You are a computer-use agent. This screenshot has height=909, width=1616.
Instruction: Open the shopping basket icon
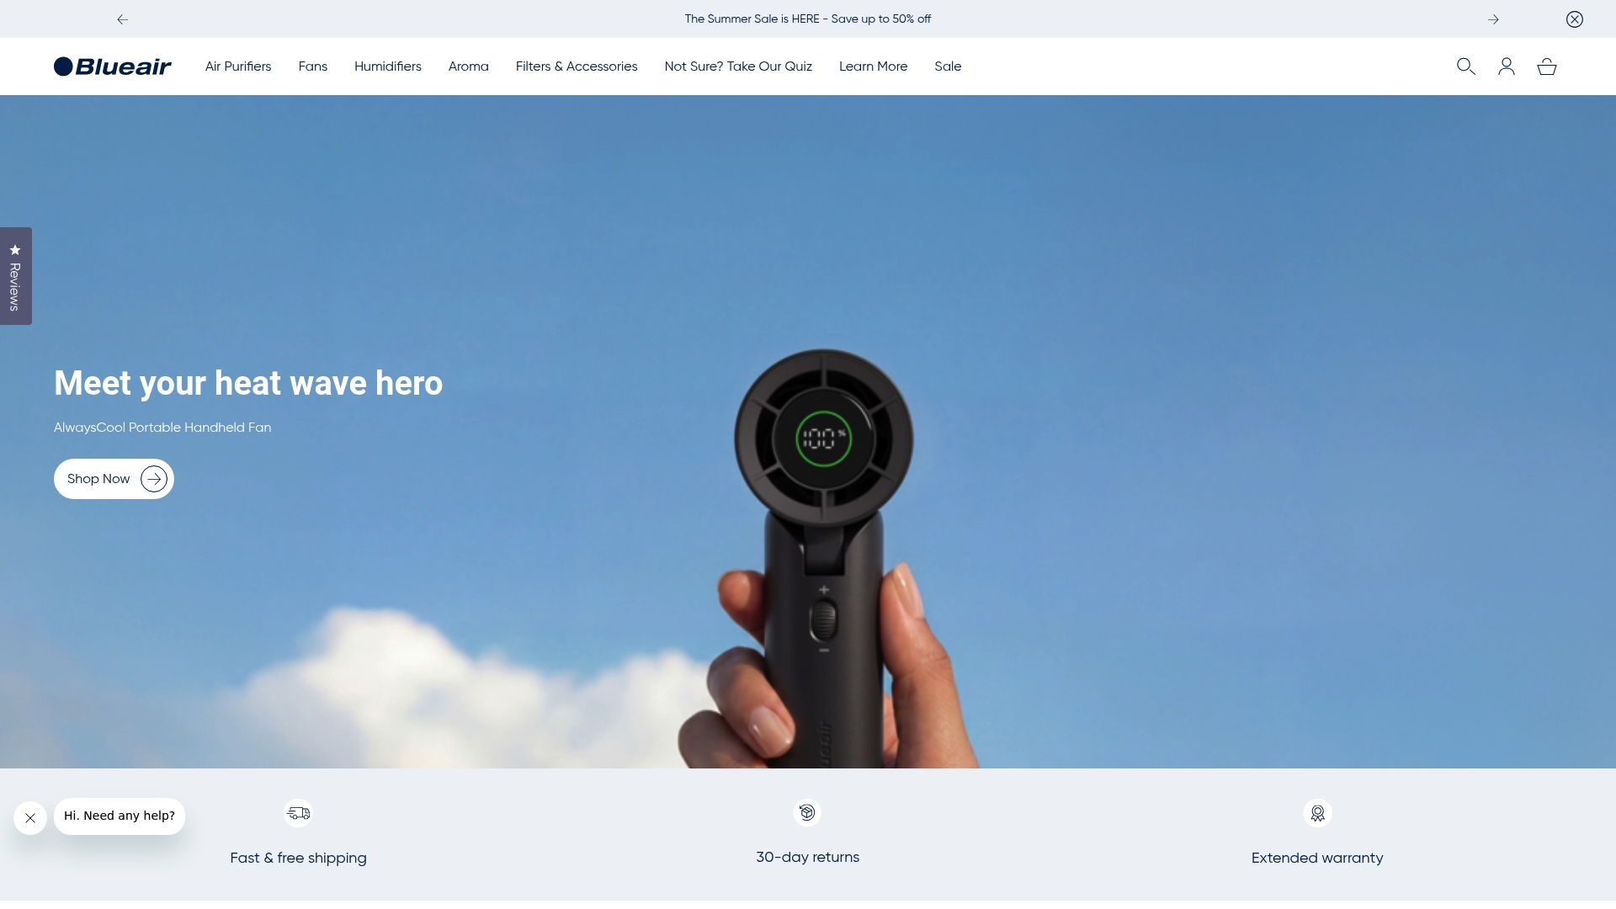(1547, 66)
